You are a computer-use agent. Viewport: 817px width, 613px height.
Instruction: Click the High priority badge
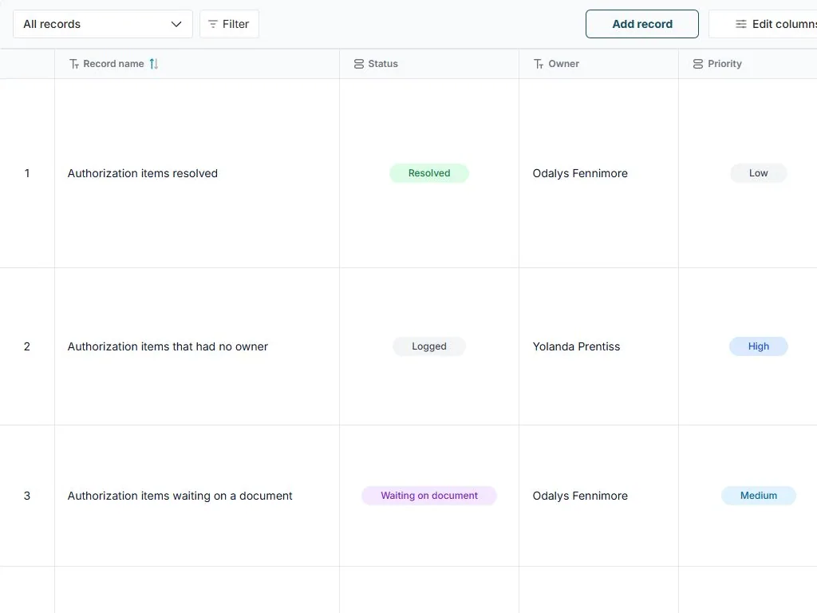point(759,346)
